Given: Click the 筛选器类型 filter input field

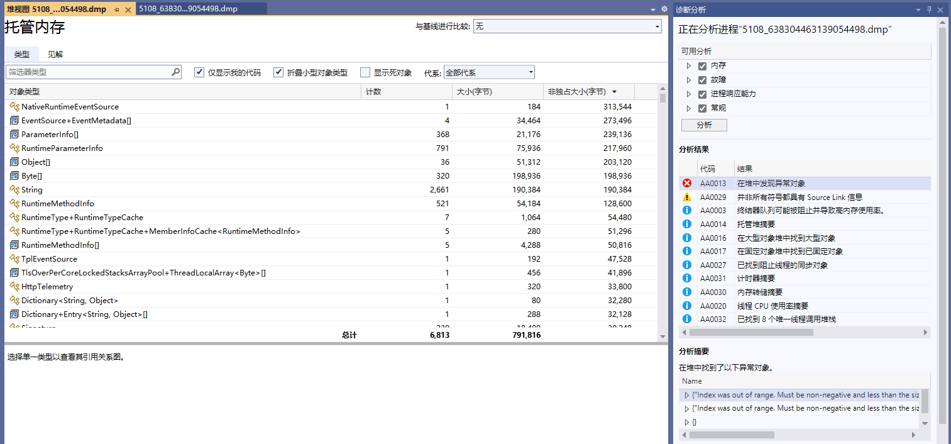Looking at the screenshot, I should (88, 72).
